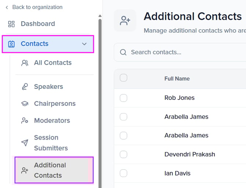This screenshot has height=188, width=246.
Task: Click the Speakers microphone icon
Action: 25,87
